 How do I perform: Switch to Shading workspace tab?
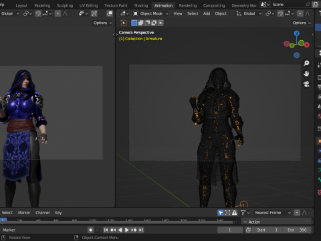(x=141, y=5)
